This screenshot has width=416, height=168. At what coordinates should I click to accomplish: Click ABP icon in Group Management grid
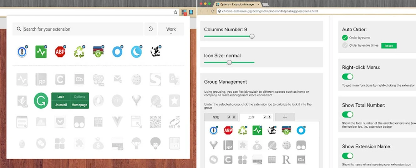pos(228,130)
